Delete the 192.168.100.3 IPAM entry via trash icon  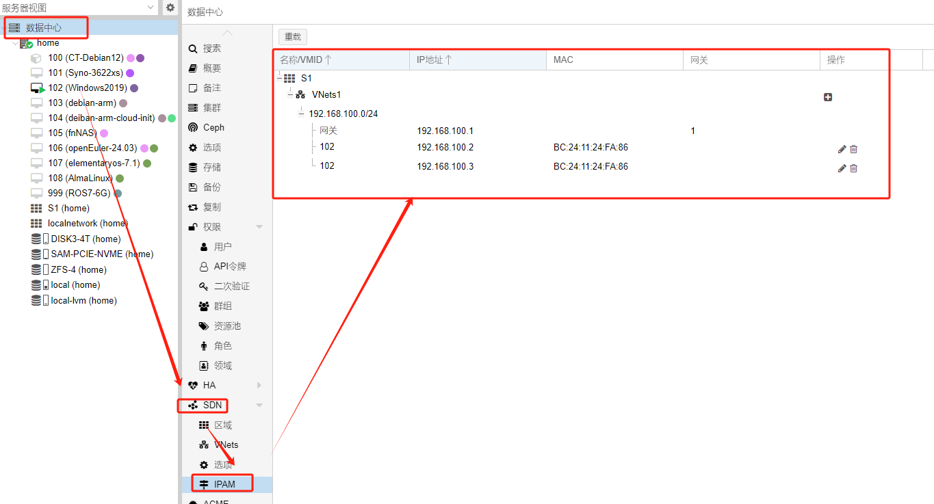[853, 168]
